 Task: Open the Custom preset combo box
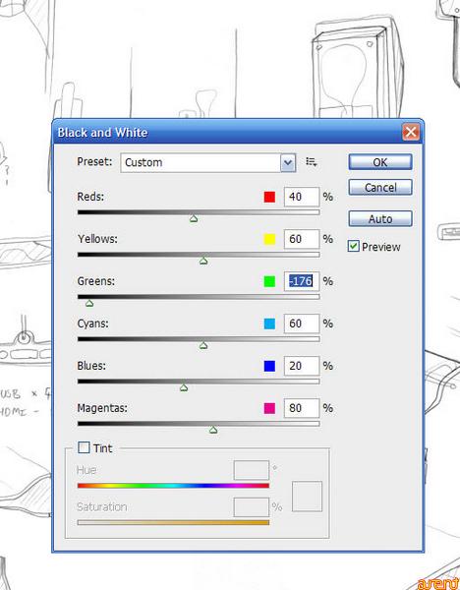click(208, 163)
